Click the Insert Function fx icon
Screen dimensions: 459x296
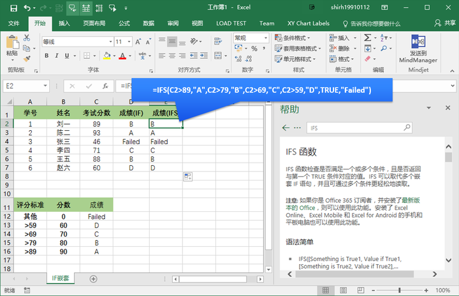105,86
